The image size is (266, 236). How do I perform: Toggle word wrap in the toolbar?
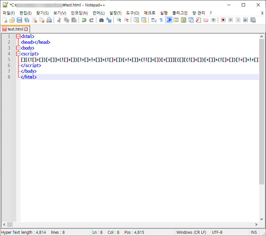coord(154,20)
